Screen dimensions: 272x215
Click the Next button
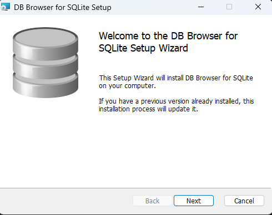click(194, 201)
